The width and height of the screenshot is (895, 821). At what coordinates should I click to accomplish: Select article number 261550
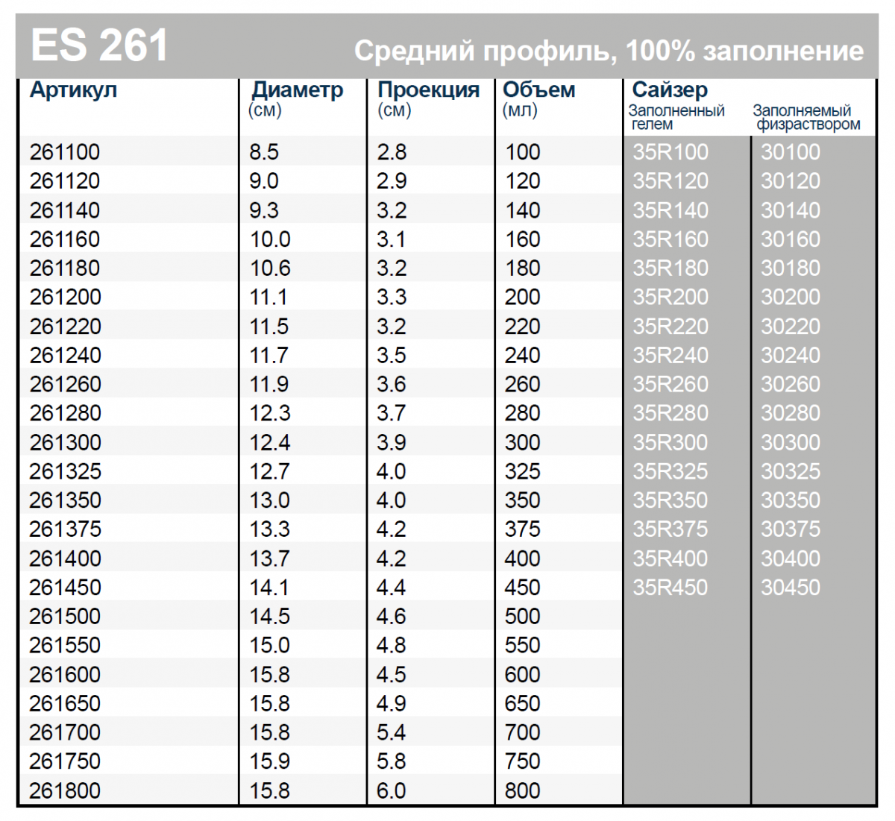pyautogui.click(x=65, y=645)
